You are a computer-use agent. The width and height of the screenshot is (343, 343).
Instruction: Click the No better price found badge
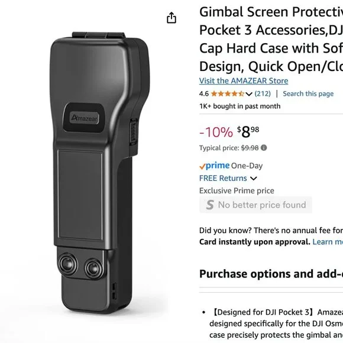(x=255, y=205)
